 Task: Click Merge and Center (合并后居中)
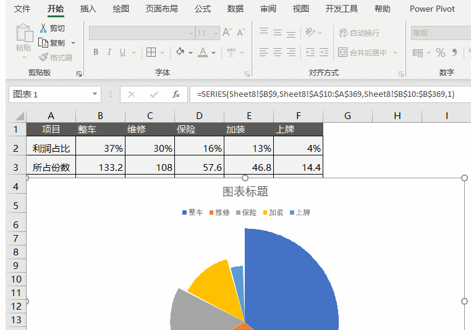[x=362, y=52]
